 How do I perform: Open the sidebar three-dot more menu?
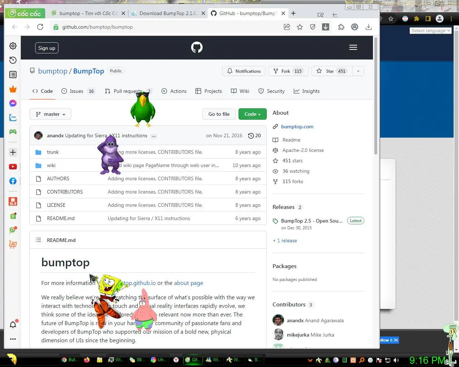pos(13,339)
